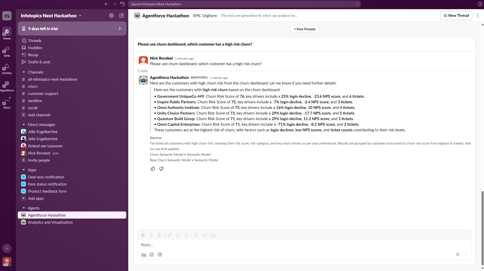Open the social channel
The height and width of the screenshot is (271, 484).
(72, 108)
